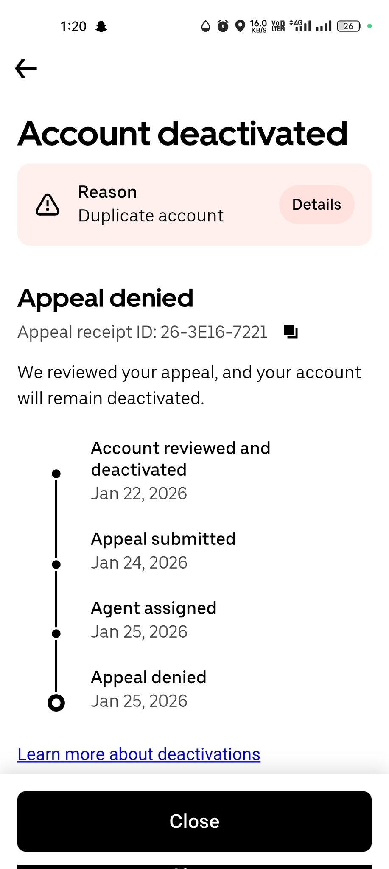Copy the appeal receipt ID
This screenshot has width=389, height=869.
click(291, 332)
